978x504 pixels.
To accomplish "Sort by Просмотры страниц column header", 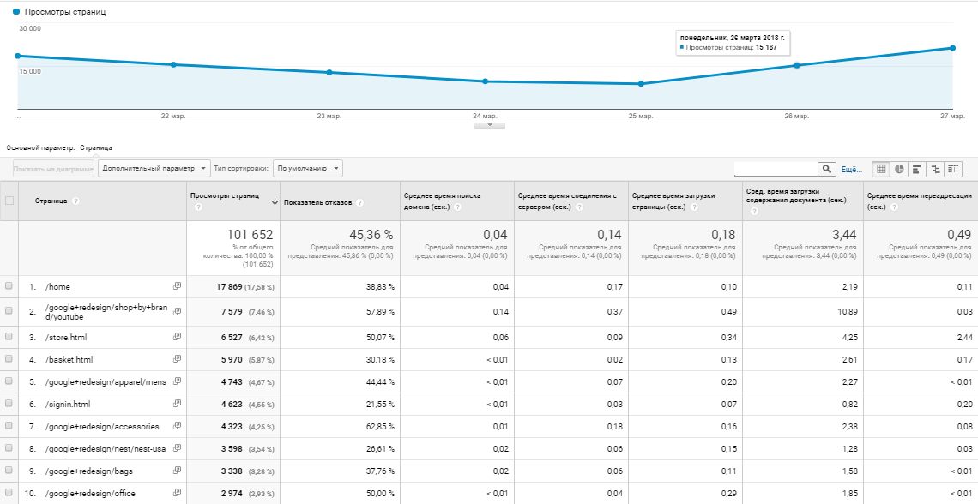I will point(225,195).
